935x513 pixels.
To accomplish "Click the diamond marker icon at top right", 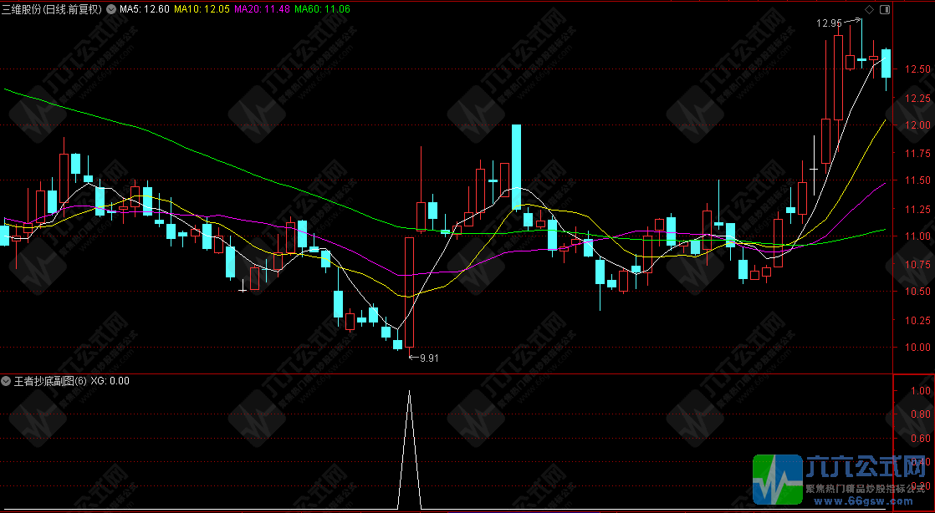I will [x=868, y=10].
